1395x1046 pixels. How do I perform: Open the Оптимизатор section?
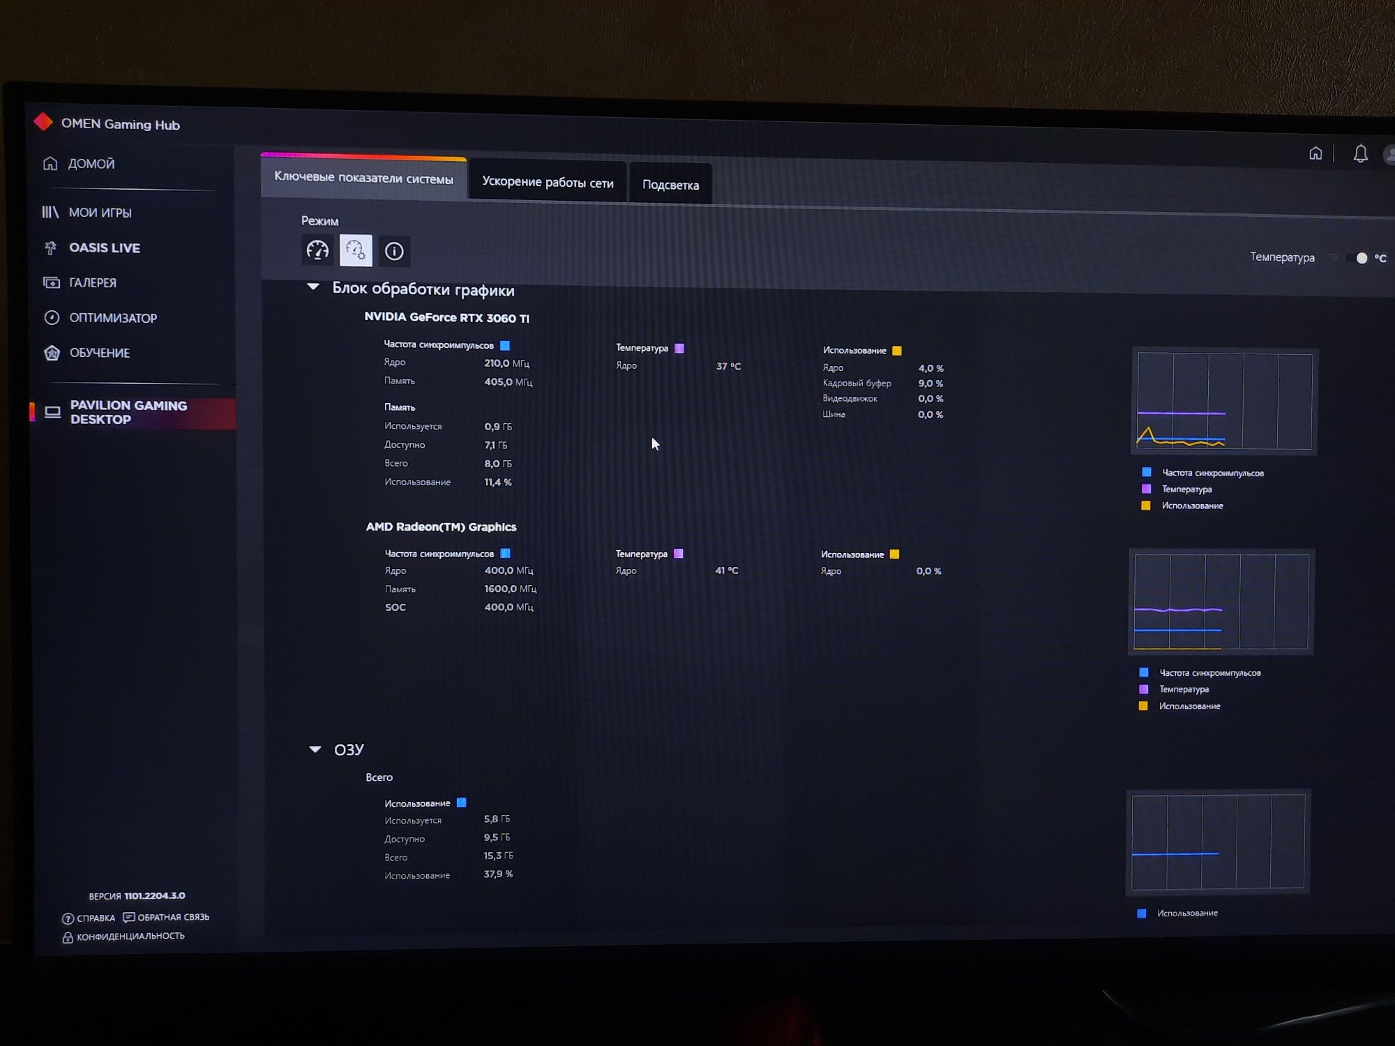100,318
